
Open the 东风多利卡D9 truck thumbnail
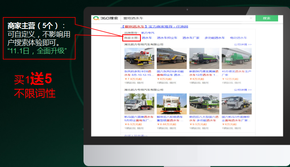point(139,58)
